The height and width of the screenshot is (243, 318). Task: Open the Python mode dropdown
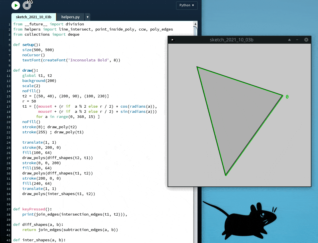point(187,5)
